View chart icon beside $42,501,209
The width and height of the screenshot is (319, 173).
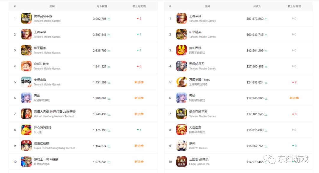pyautogui.click(x=266, y=51)
